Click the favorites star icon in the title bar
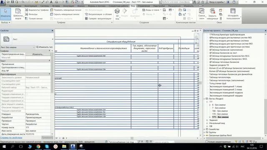 click(x=203, y=2)
